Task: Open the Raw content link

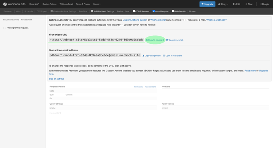Action: (150, 87)
